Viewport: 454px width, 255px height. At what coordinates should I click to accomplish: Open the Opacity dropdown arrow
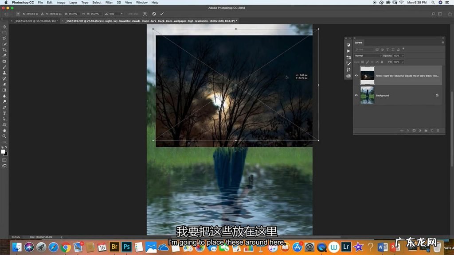pos(403,55)
